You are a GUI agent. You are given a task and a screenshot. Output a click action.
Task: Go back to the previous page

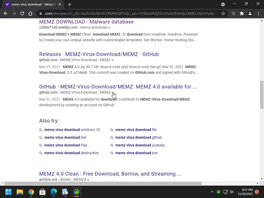pyautogui.click(x=6, y=13)
